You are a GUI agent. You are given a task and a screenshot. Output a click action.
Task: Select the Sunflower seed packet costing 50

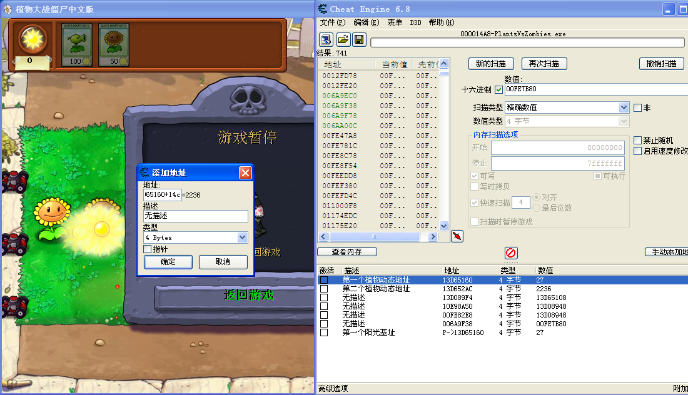tap(114, 45)
